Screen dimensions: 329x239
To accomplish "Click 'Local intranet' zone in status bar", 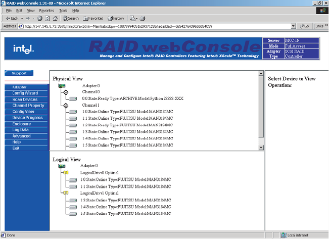I will tap(295, 235).
